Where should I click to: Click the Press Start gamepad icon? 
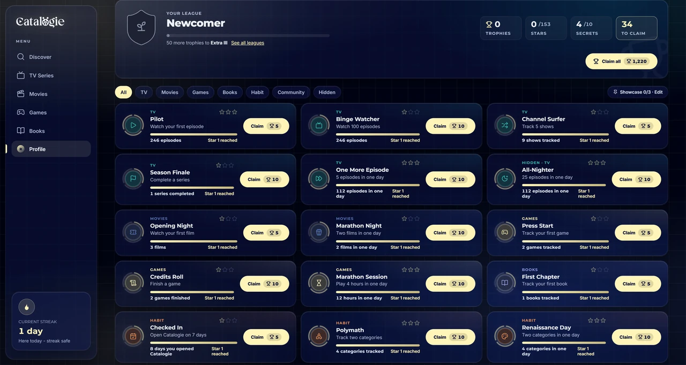pos(505,232)
